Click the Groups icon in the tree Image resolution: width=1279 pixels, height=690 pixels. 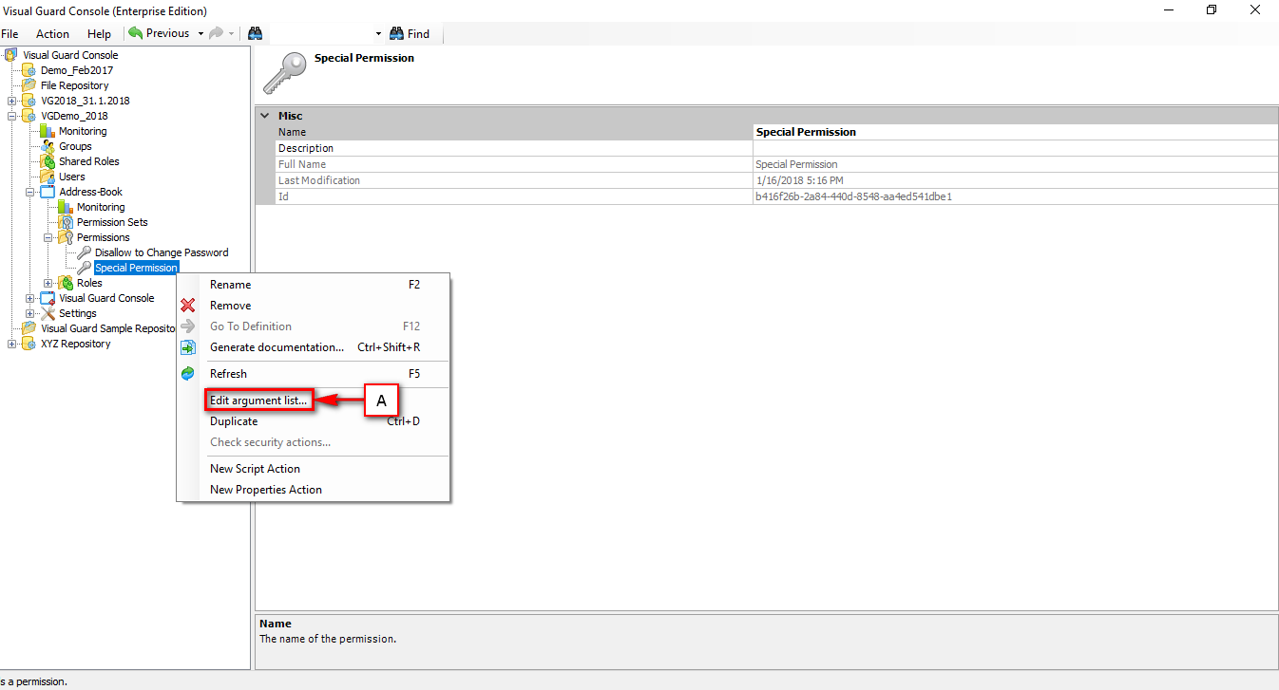[x=48, y=146]
